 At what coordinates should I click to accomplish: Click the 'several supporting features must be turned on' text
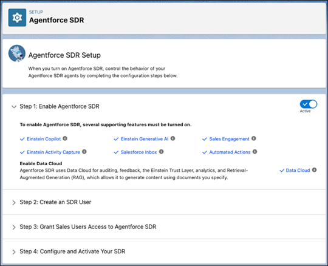[137, 124]
